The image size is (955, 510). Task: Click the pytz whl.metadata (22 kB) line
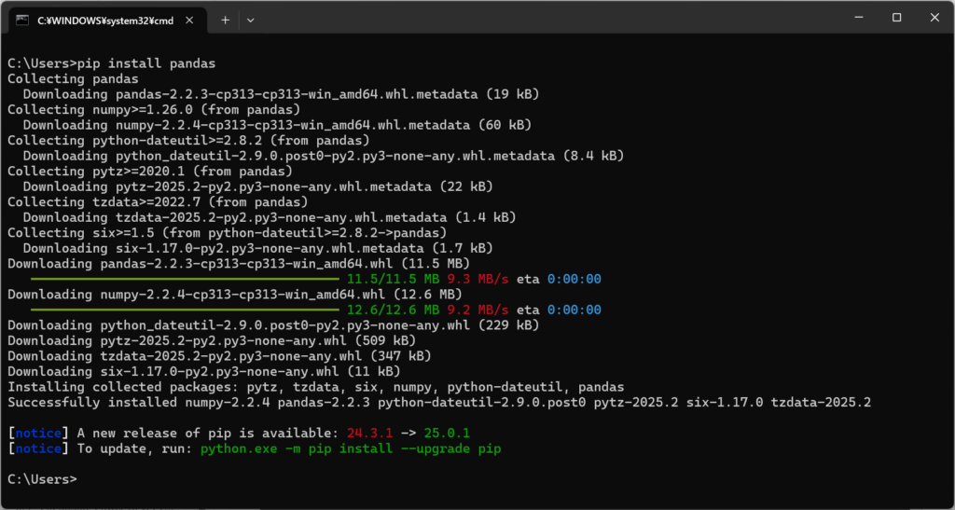257,186
